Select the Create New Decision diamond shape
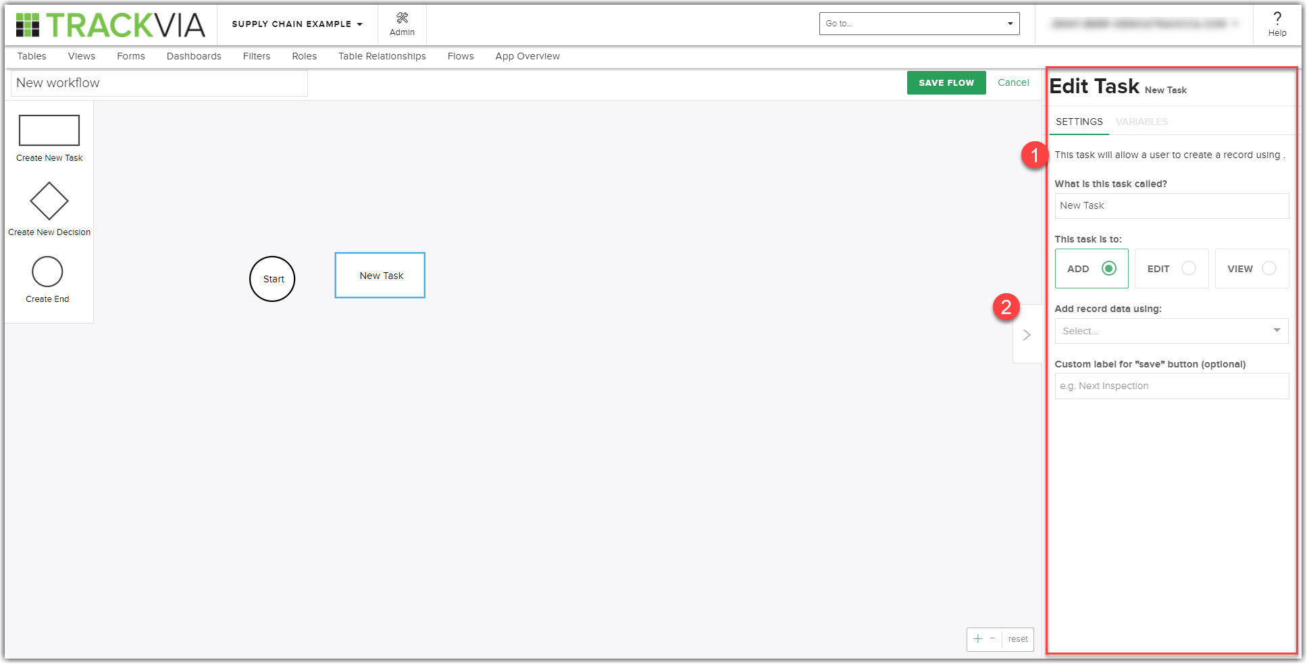Screen dimensions: 1307x664 click(49, 201)
